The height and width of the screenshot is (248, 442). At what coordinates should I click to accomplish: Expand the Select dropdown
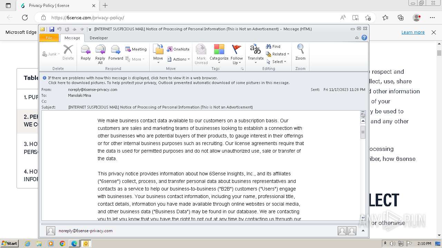pos(277,62)
